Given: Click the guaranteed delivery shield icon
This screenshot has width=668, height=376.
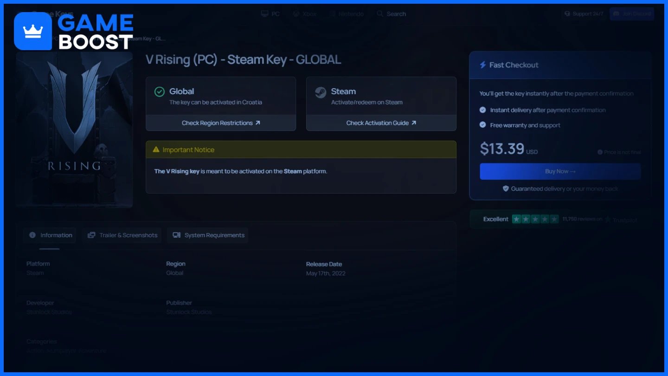Looking at the screenshot, I should tap(506, 189).
